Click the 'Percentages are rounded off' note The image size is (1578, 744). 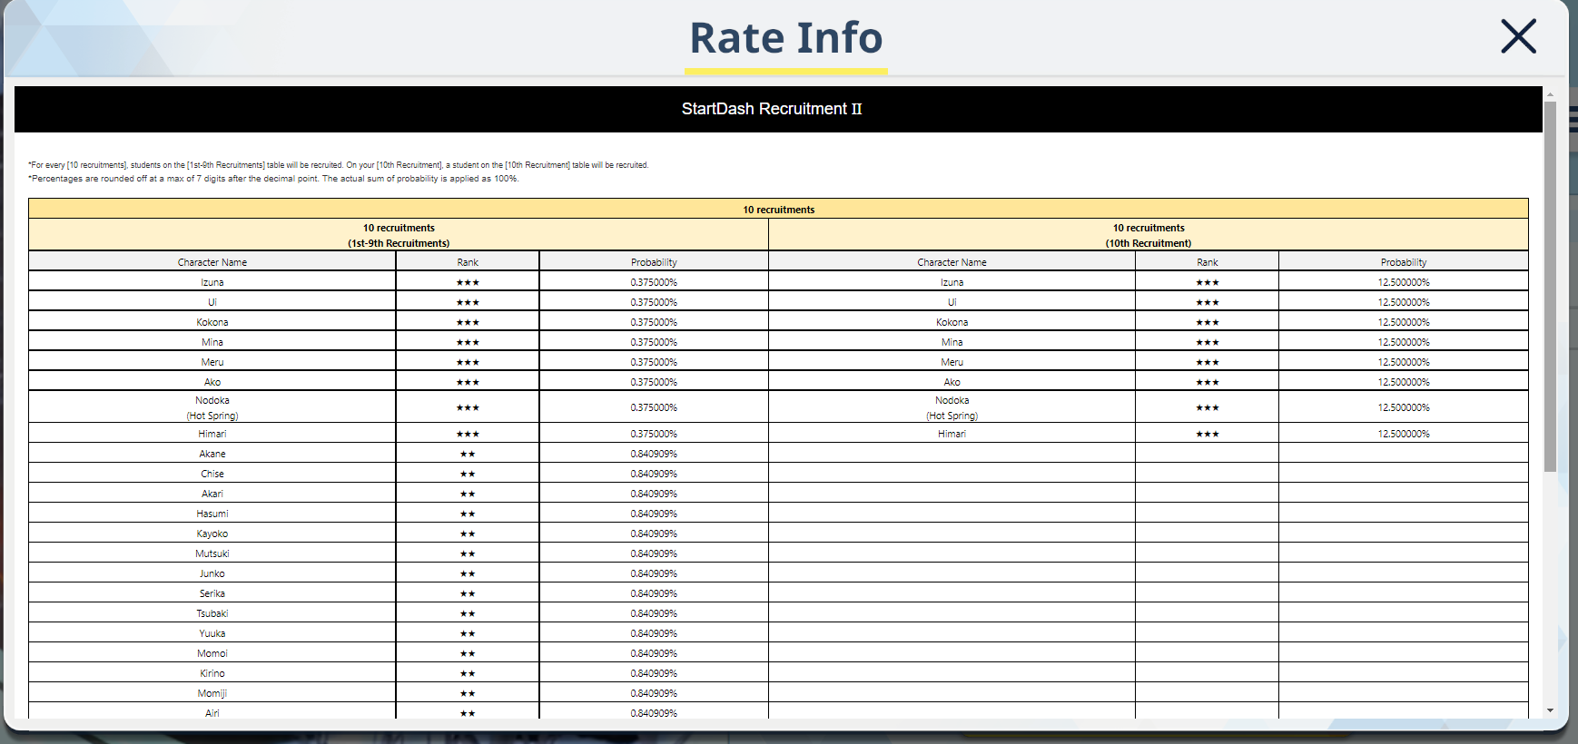[x=274, y=179]
